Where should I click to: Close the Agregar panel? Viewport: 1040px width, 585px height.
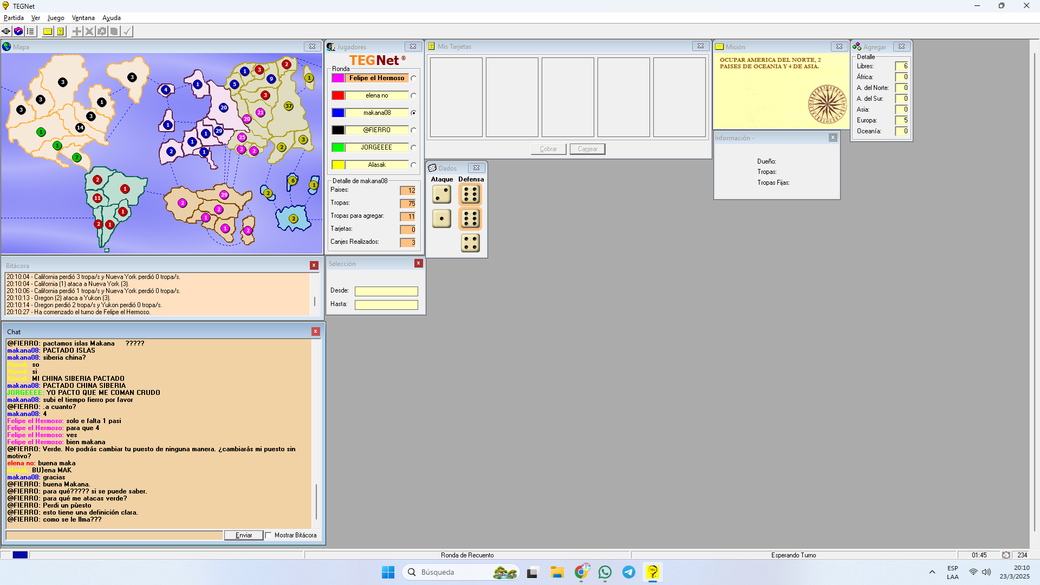[x=901, y=47]
